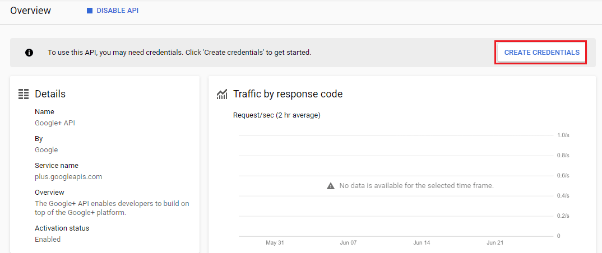Click the Details panel heading
Image resolution: width=602 pixels, height=253 pixels.
50,94
